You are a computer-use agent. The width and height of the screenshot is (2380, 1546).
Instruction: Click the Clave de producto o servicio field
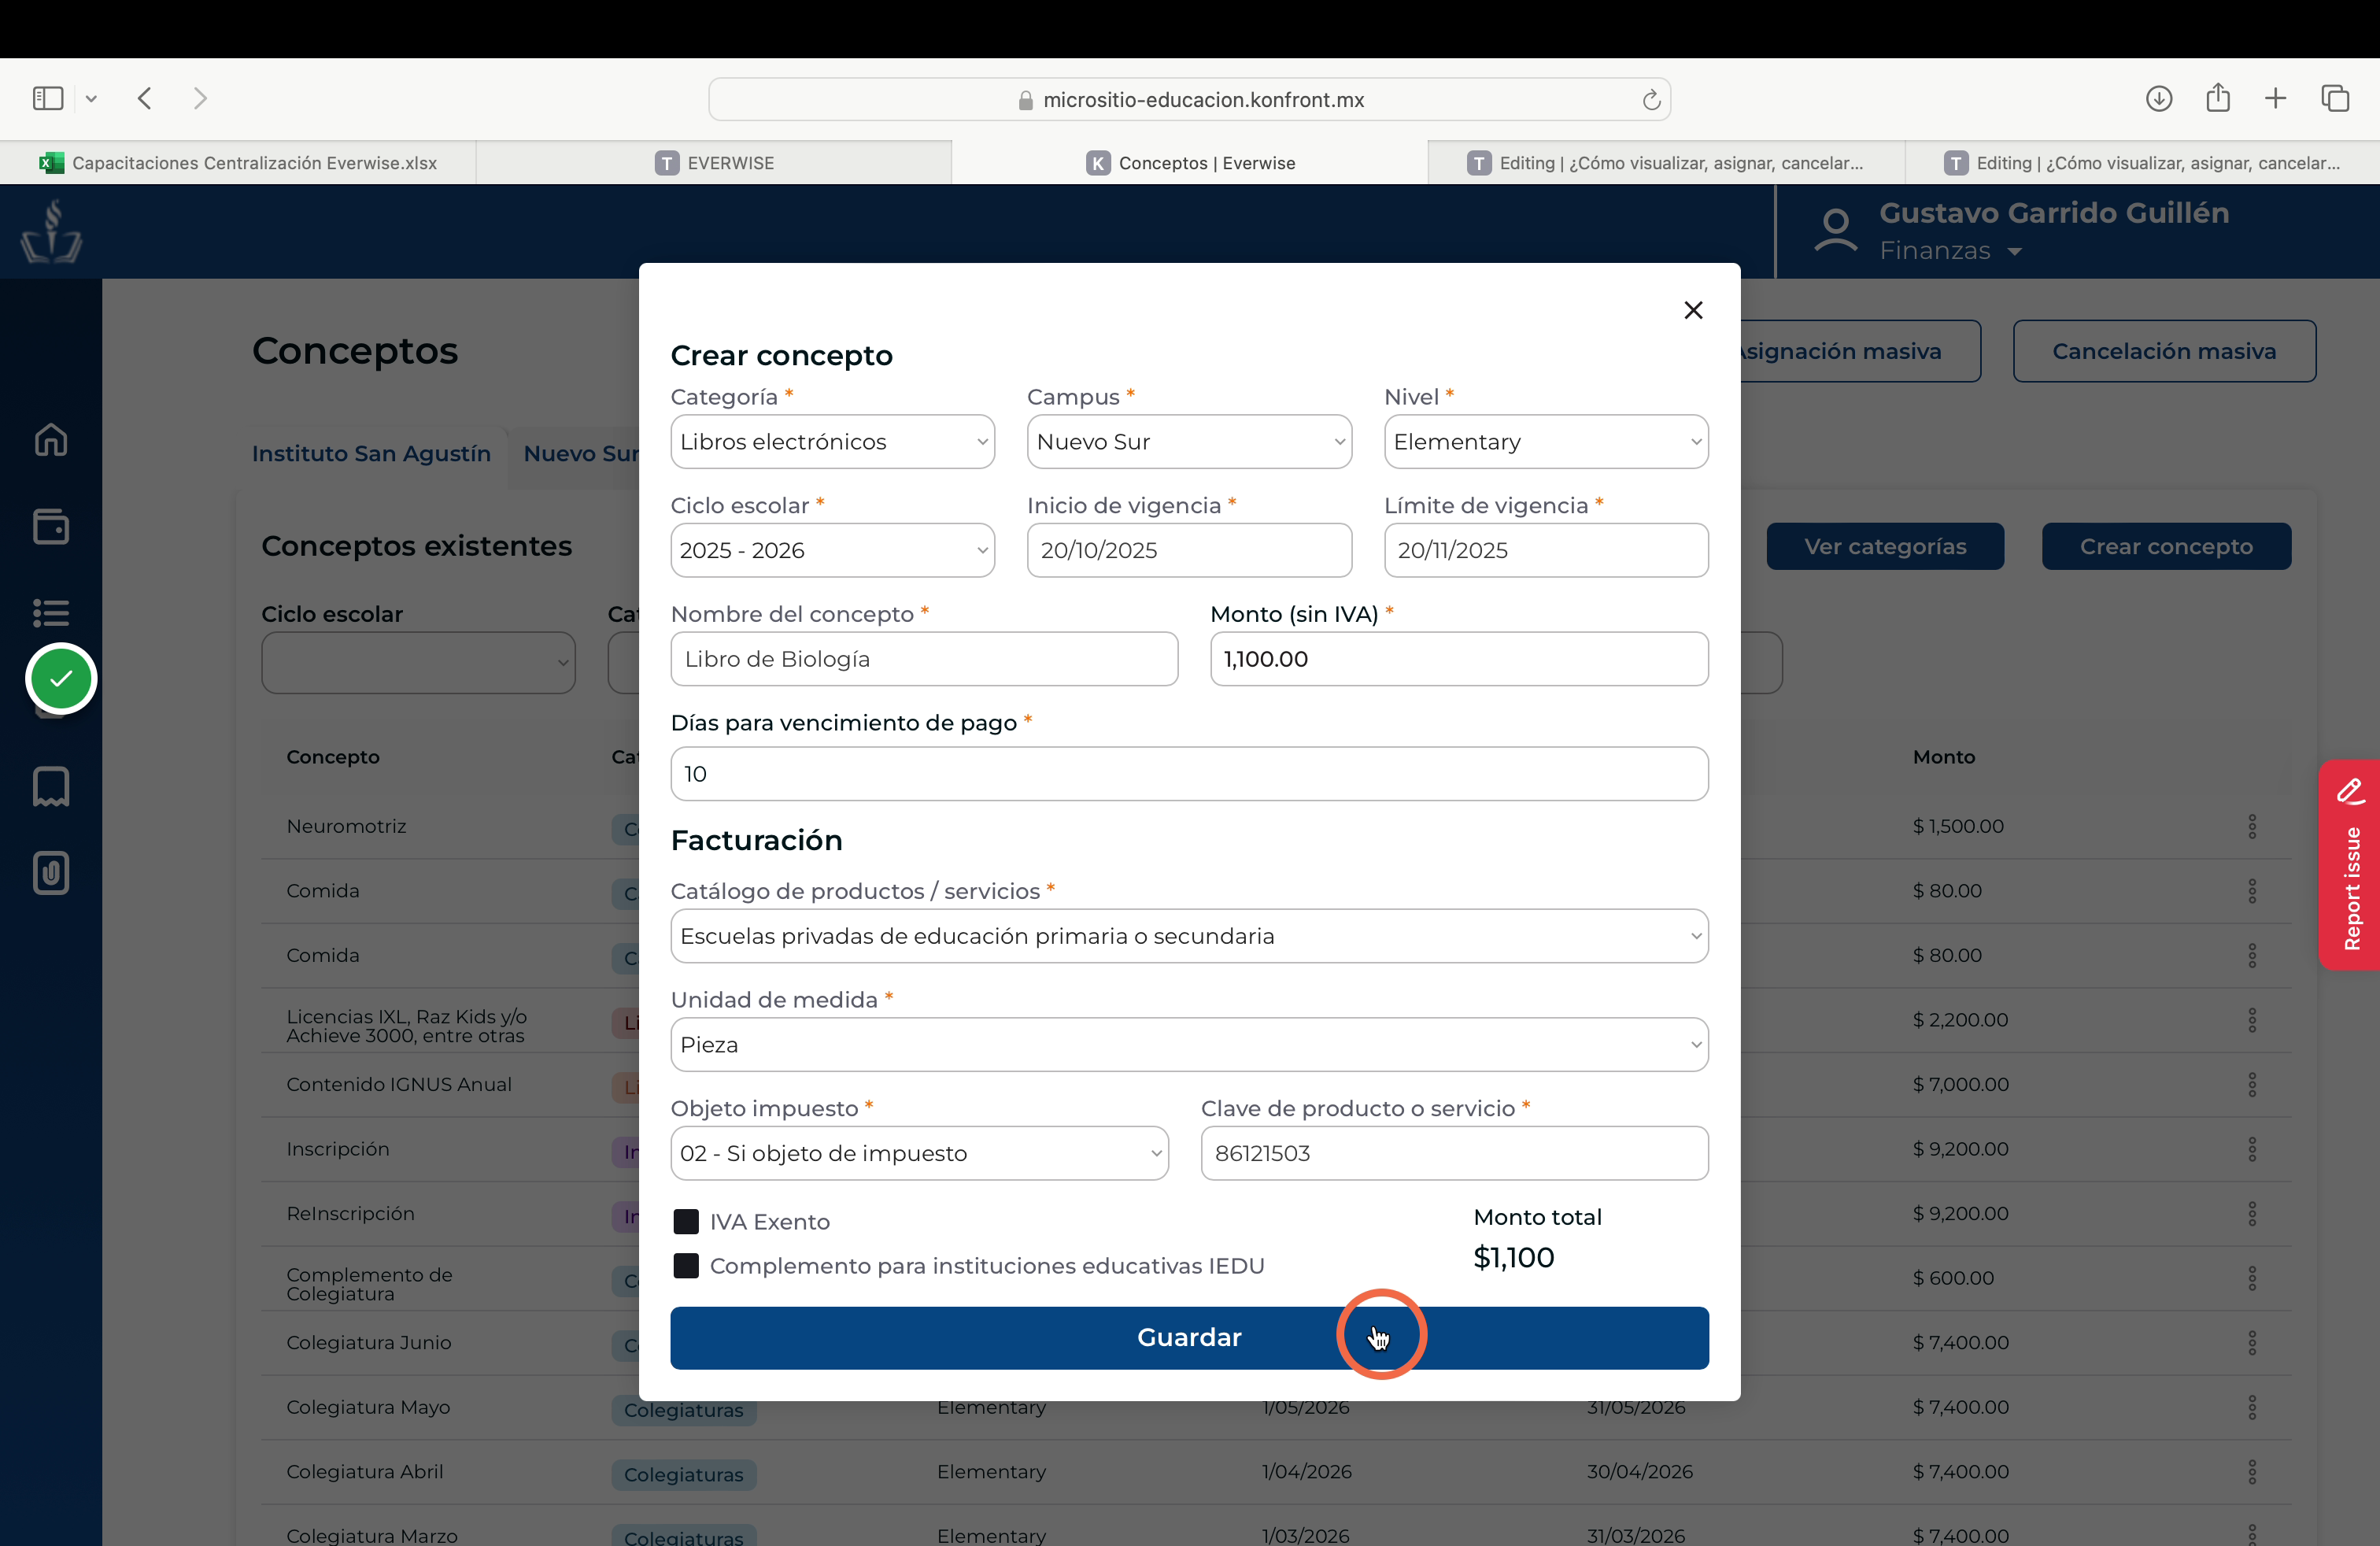tap(1454, 1153)
